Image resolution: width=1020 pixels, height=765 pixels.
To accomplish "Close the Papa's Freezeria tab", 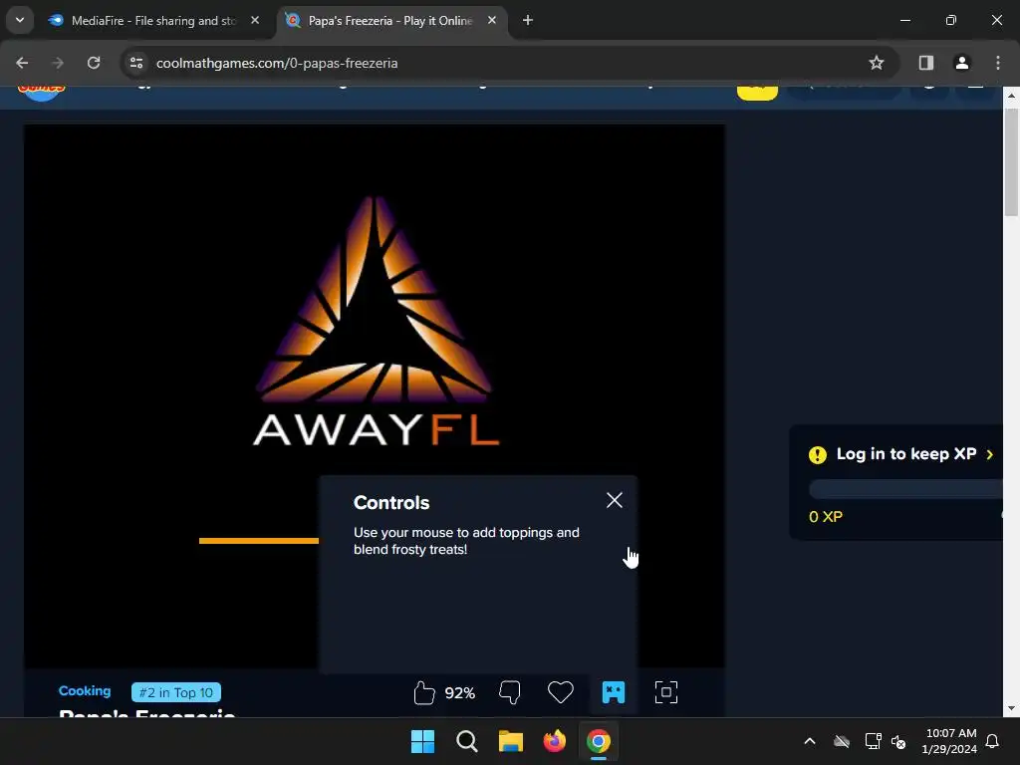I will click(x=492, y=20).
